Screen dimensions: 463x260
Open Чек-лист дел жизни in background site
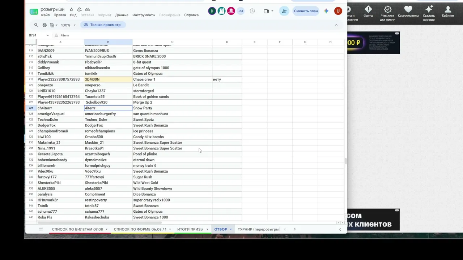click(388, 13)
